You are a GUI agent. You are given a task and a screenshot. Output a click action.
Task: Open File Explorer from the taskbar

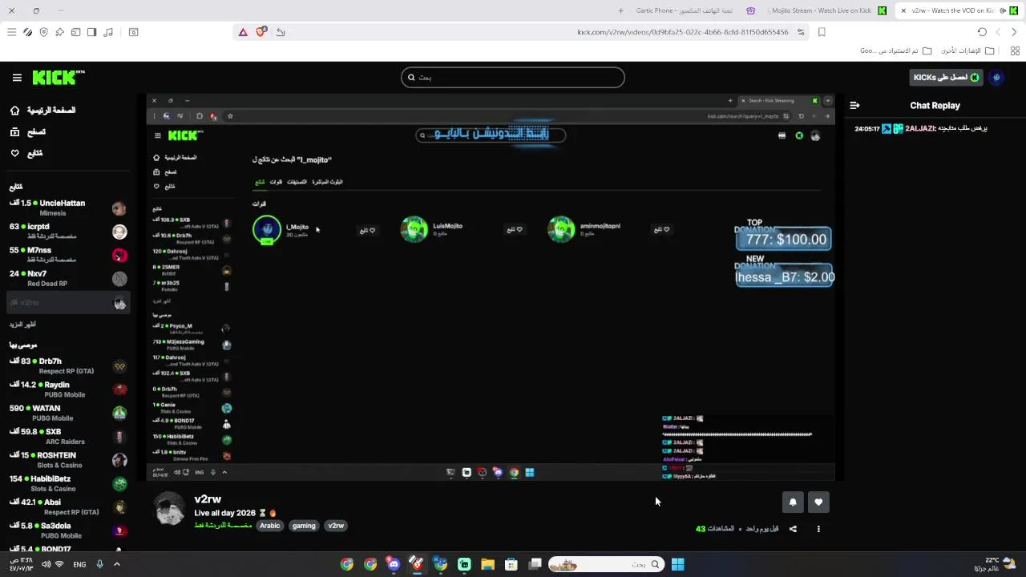[x=487, y=564]
